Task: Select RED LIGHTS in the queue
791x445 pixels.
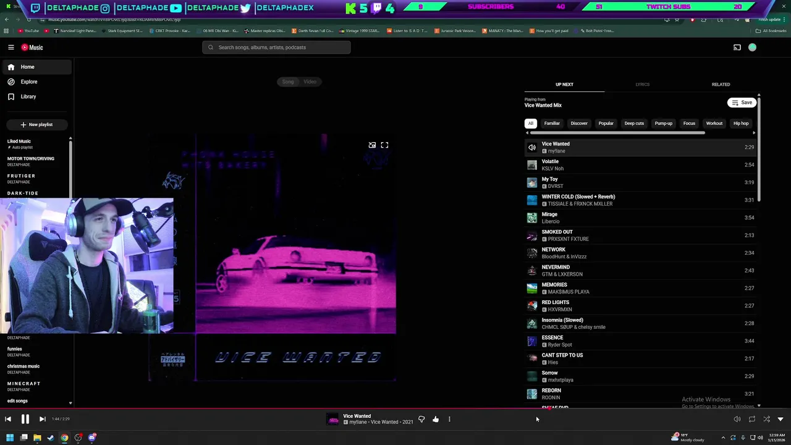Action: click(640, 306)
